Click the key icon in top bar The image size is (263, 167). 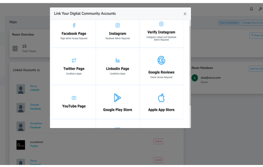pyautogui.click(x=260, y=9)
